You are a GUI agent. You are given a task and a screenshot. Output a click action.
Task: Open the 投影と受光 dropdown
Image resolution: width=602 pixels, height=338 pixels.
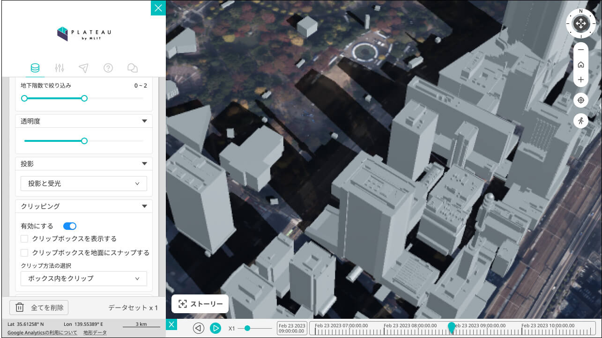click(x=84, y=184)
